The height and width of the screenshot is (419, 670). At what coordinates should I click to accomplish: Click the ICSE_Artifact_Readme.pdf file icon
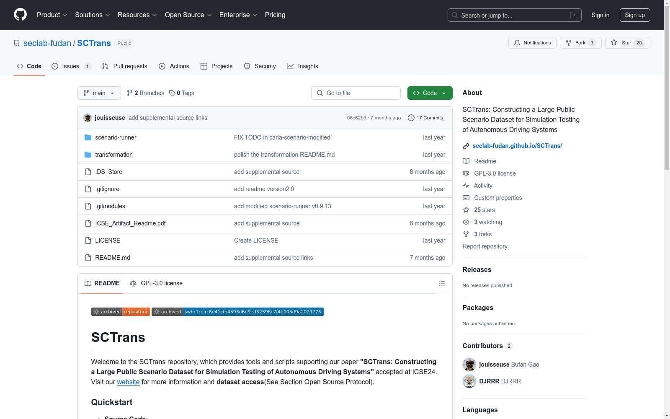click(x=88, y=223)
